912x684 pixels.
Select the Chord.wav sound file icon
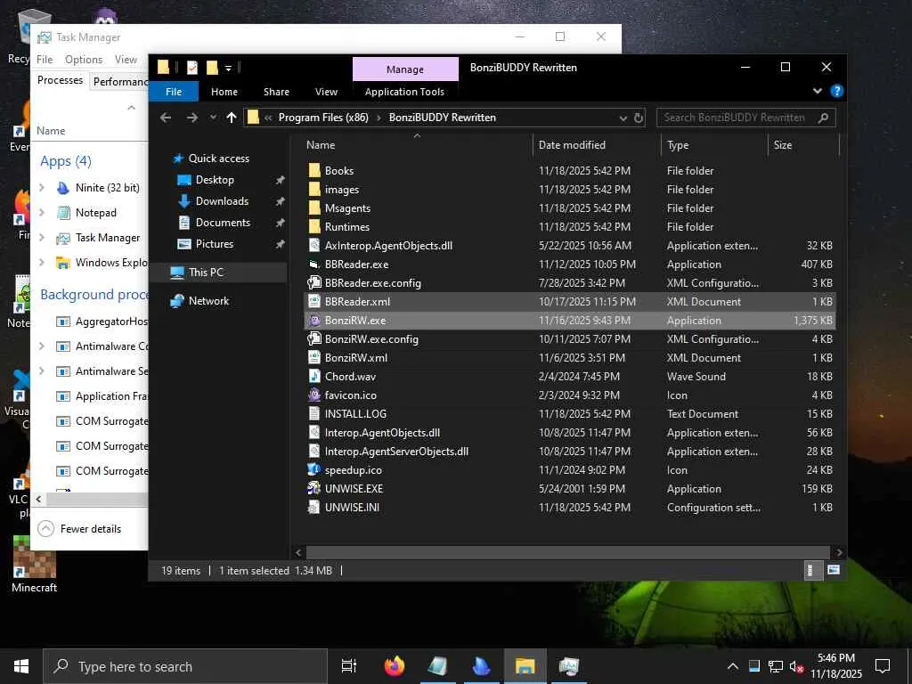coord(314,377)
